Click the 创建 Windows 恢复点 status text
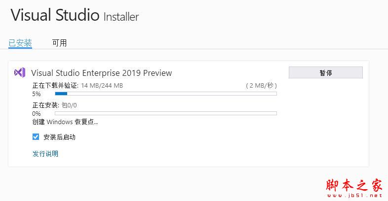 click(65, 122)
